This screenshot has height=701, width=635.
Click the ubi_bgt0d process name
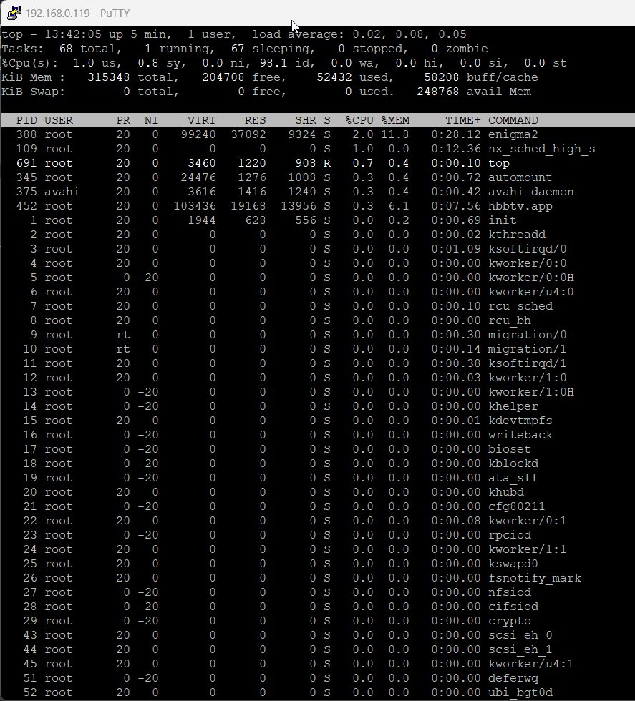(x=520, y=692)
